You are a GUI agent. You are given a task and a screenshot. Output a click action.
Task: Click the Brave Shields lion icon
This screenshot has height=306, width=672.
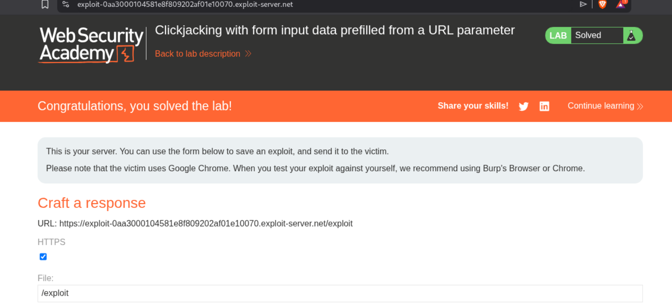(x=602, y=5)
